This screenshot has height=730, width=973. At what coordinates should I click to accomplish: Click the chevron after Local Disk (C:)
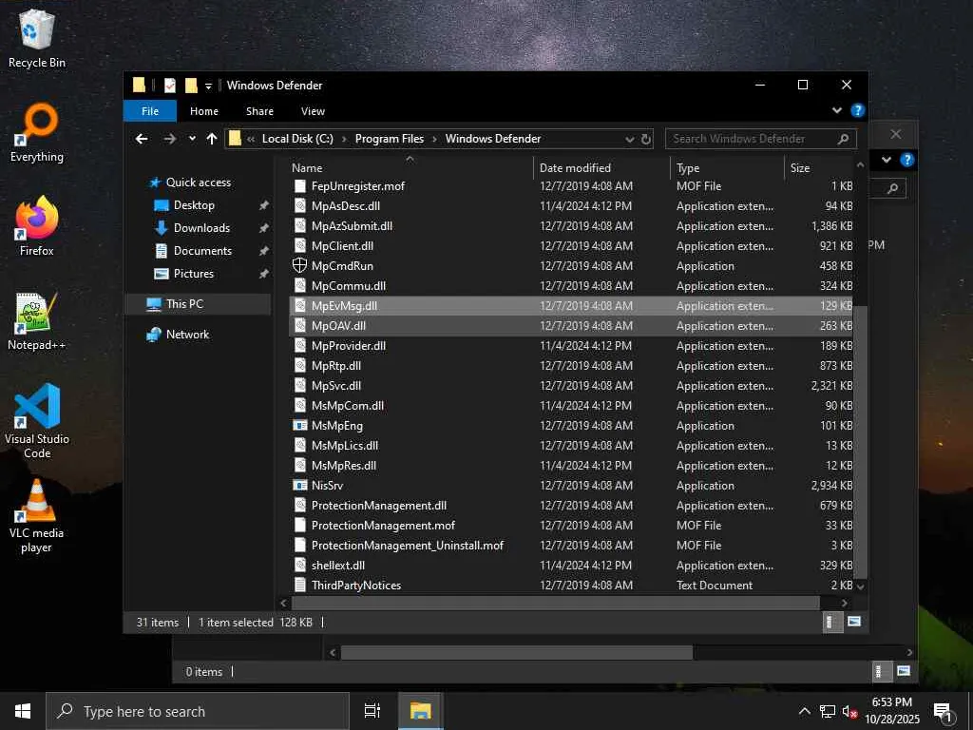pos(344,139)
